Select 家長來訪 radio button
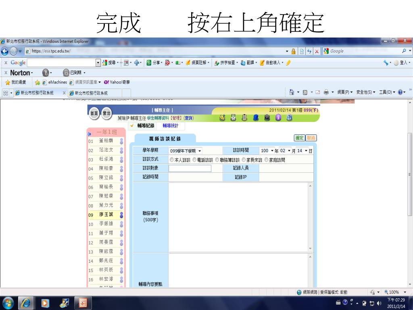 (244, 159)
